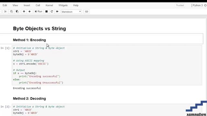Click the 'if x == byteObj:' code line

tap(25, 73)
